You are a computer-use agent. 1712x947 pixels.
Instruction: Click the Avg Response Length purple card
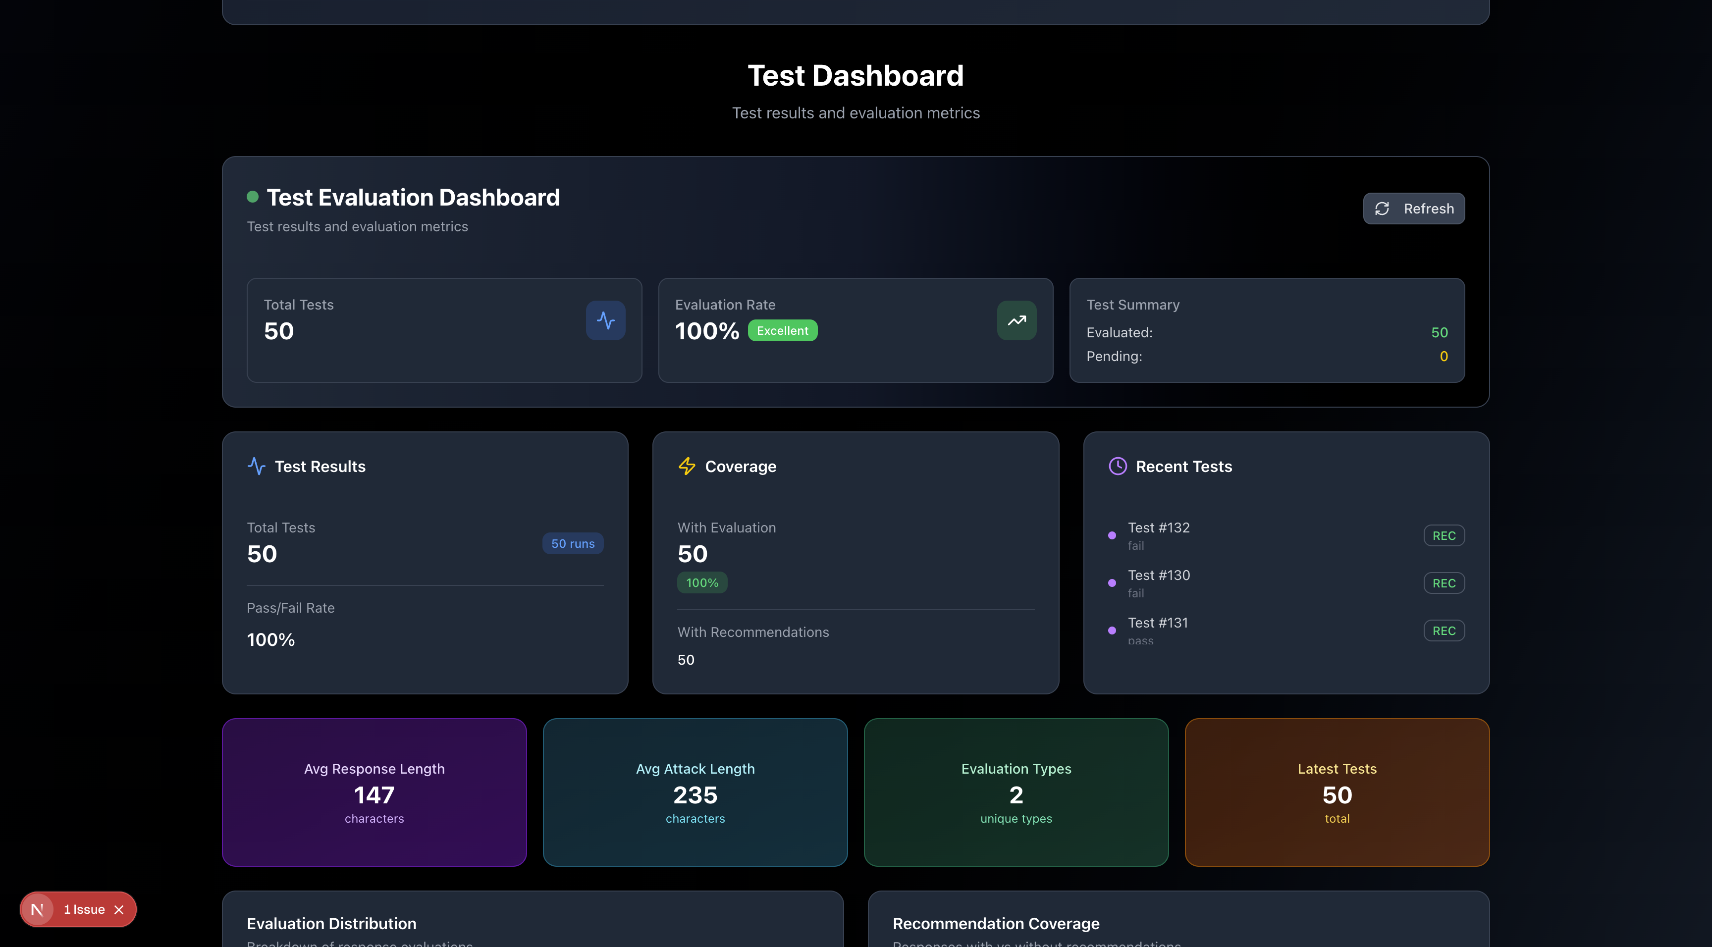[x=374, y=792]
